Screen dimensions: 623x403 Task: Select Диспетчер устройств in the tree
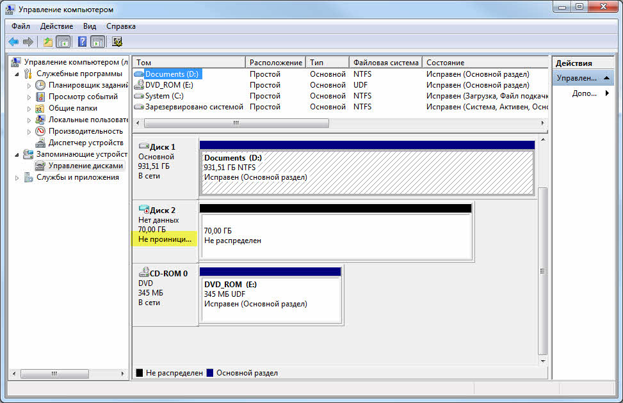[86, 143]
